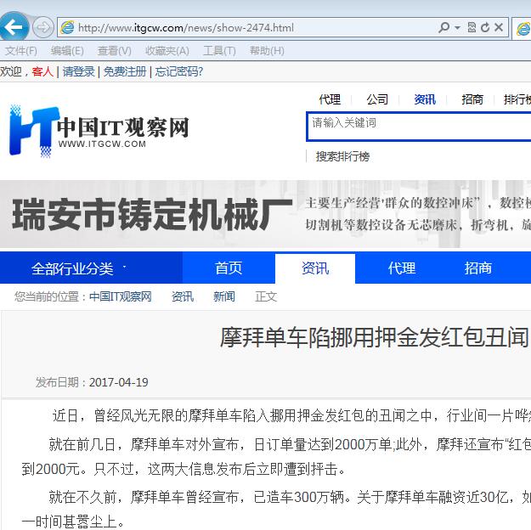Click 中国IT观察网 breadcrumb link
Screen dimensions: 531x530
tap(121, 296)
